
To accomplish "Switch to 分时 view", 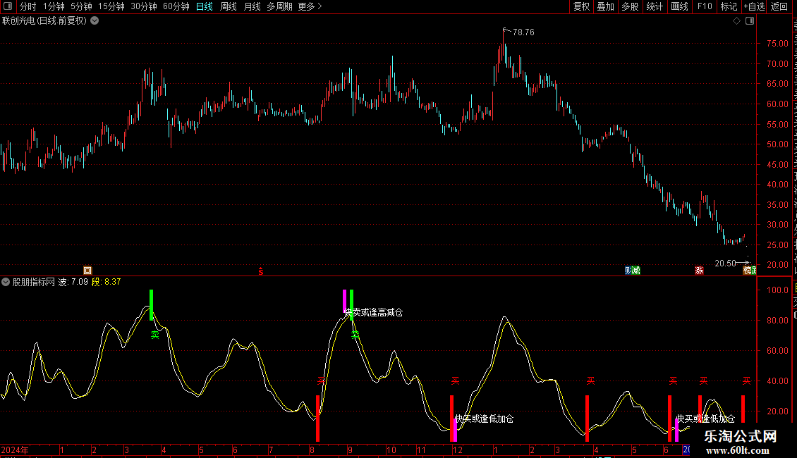I will point(28,6).
